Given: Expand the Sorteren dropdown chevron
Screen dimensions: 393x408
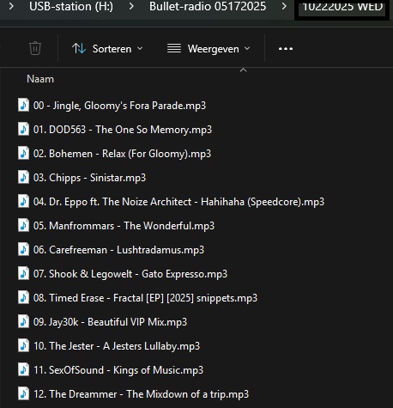Looking at the screenshot, I should [x=140, y=49].
